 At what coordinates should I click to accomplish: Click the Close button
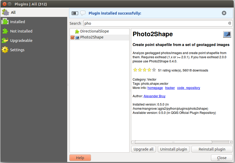pyautogui.click(x=222, y=158)
